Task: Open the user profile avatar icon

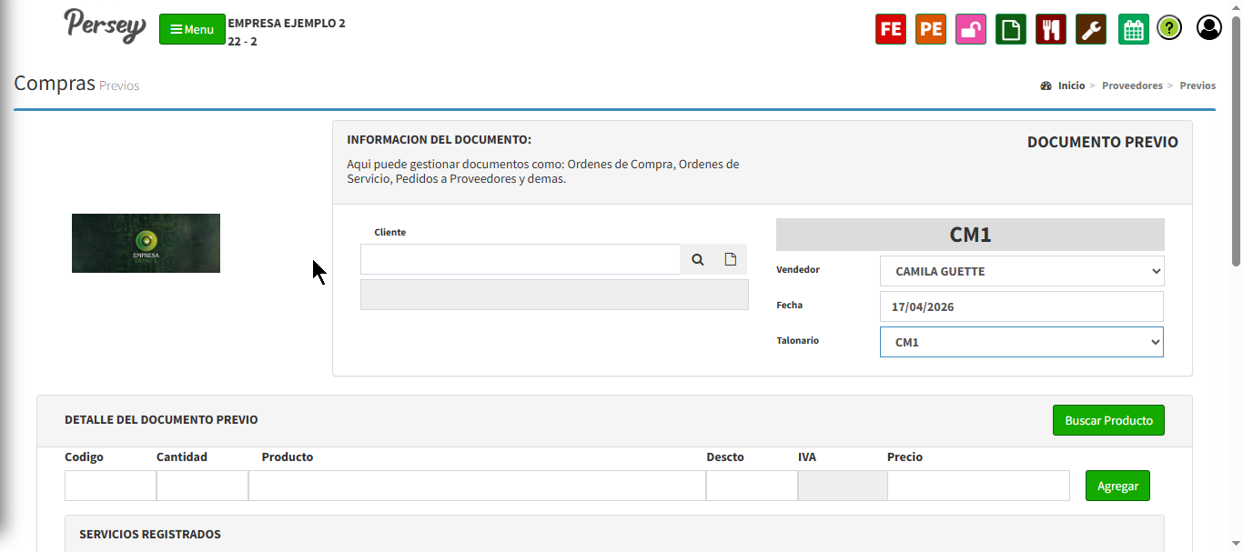Action: 1209,28
